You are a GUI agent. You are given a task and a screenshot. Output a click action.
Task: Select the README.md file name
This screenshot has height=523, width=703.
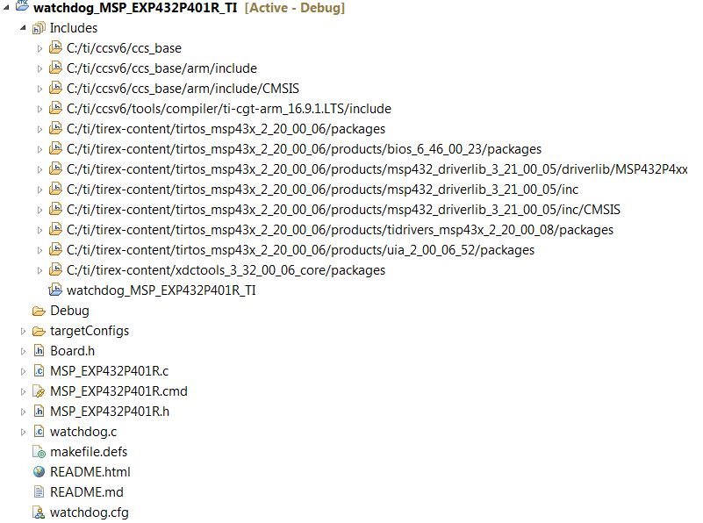click(87, 492)
